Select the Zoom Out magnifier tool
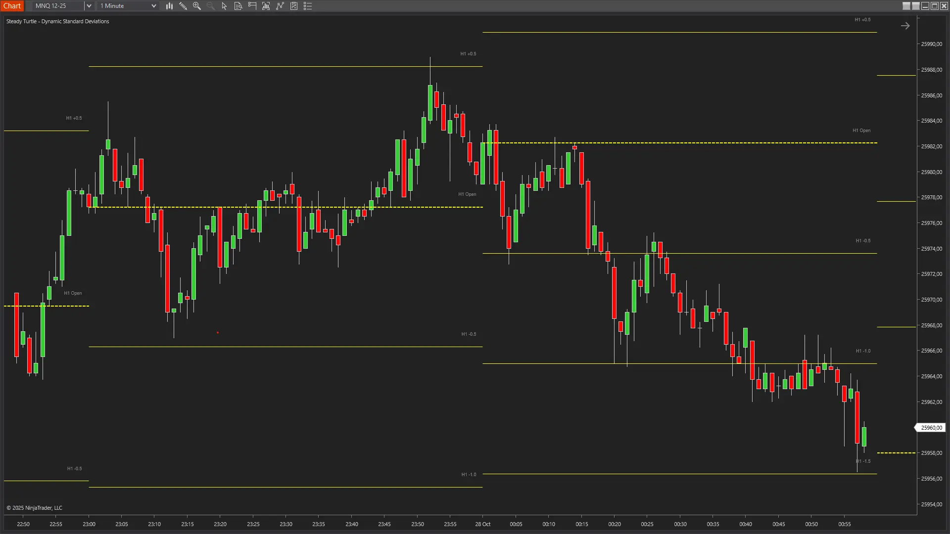Screen dimensions: 950x534 [210, 6]
